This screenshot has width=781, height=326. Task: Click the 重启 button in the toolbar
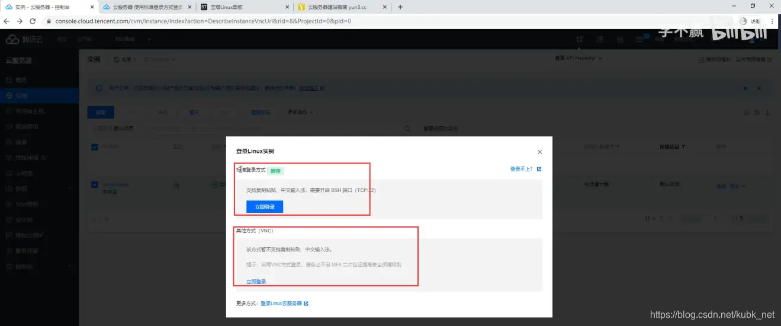pyautogui.click(x=194, y=112)
